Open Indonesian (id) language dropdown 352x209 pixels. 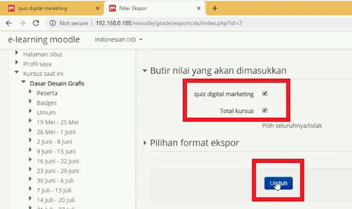point(118,40)
